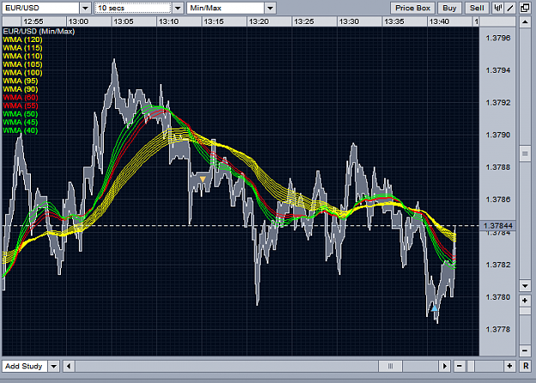
Task: Click the Sell button
Action: point(477,8)
